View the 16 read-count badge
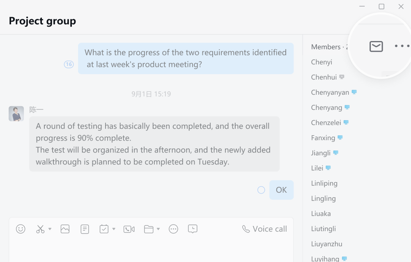Image resolution: width=411 pixels, height=262 pixels. (x=69, y=64)
